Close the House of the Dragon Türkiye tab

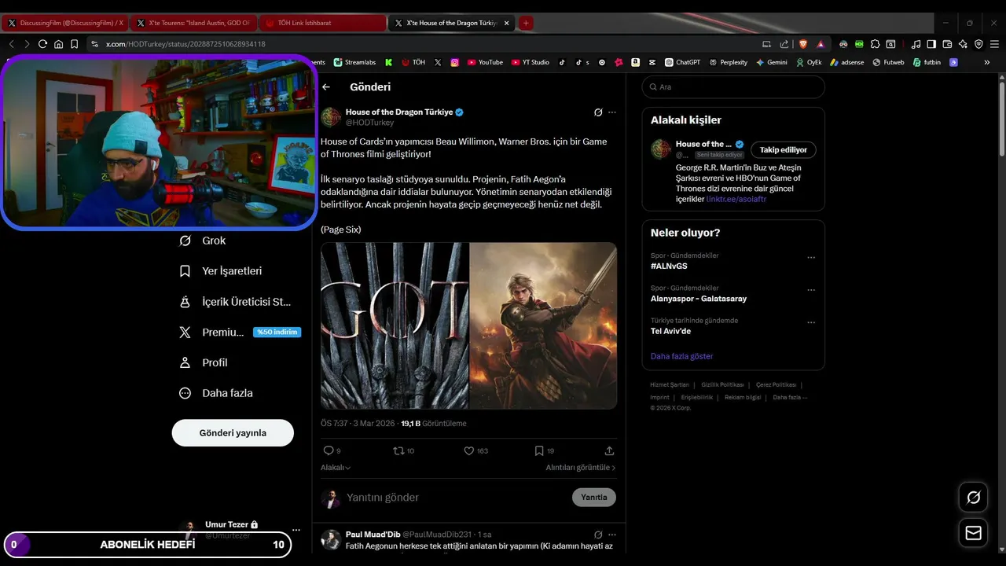(506, 24)
